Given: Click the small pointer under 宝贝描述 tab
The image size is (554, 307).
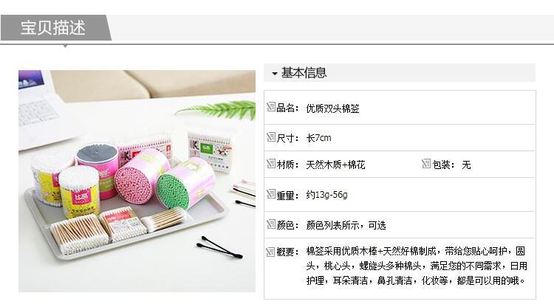Looking at the screenshot, I should tap(65, 46).
